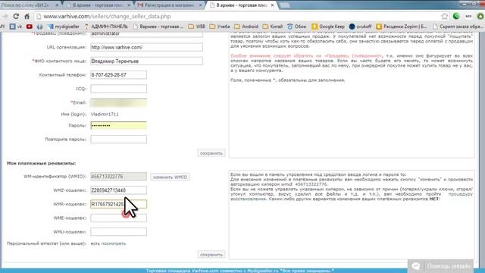Open the green drop extension icon at the toolbar's end

coord(480,16)
